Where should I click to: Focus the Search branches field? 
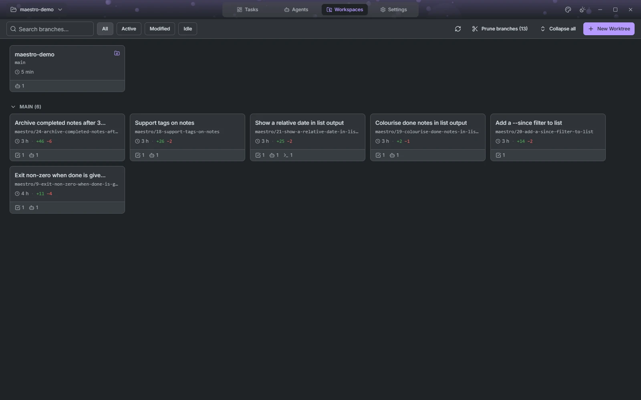coord(50,29)
